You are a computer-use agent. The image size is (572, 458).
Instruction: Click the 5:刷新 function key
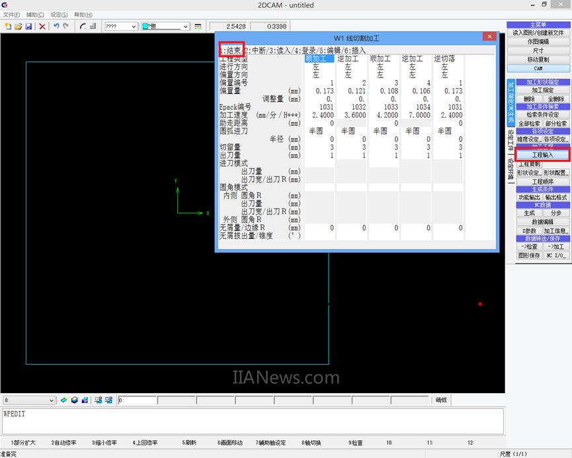(x=189, y=443)
